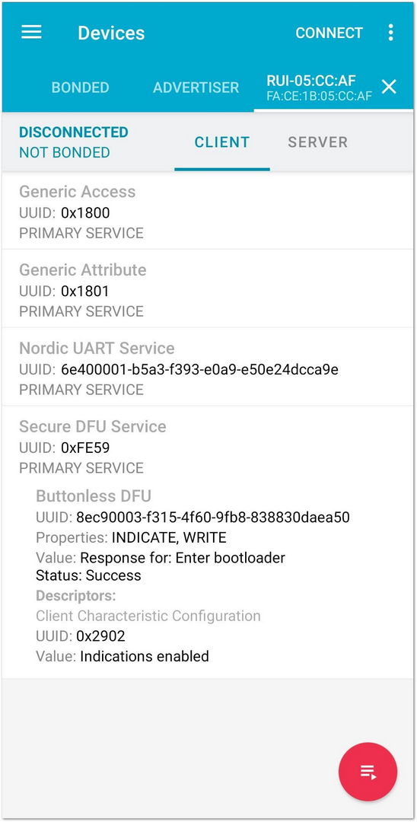Tap the Indications enabled value
The height and width of the screenshot is (822, 417).
(x=144, y=656)
